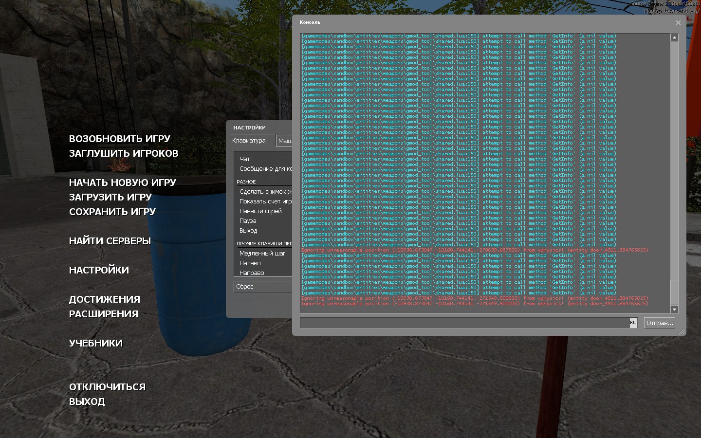The width and height of the screenshot is (701, 438).
Task: Select Показать счет игры binding row
Action: 263,201
